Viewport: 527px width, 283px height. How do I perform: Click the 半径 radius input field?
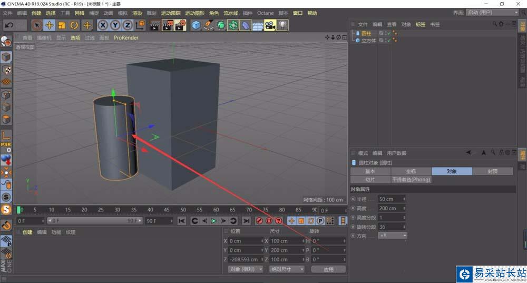pos(390,199)
